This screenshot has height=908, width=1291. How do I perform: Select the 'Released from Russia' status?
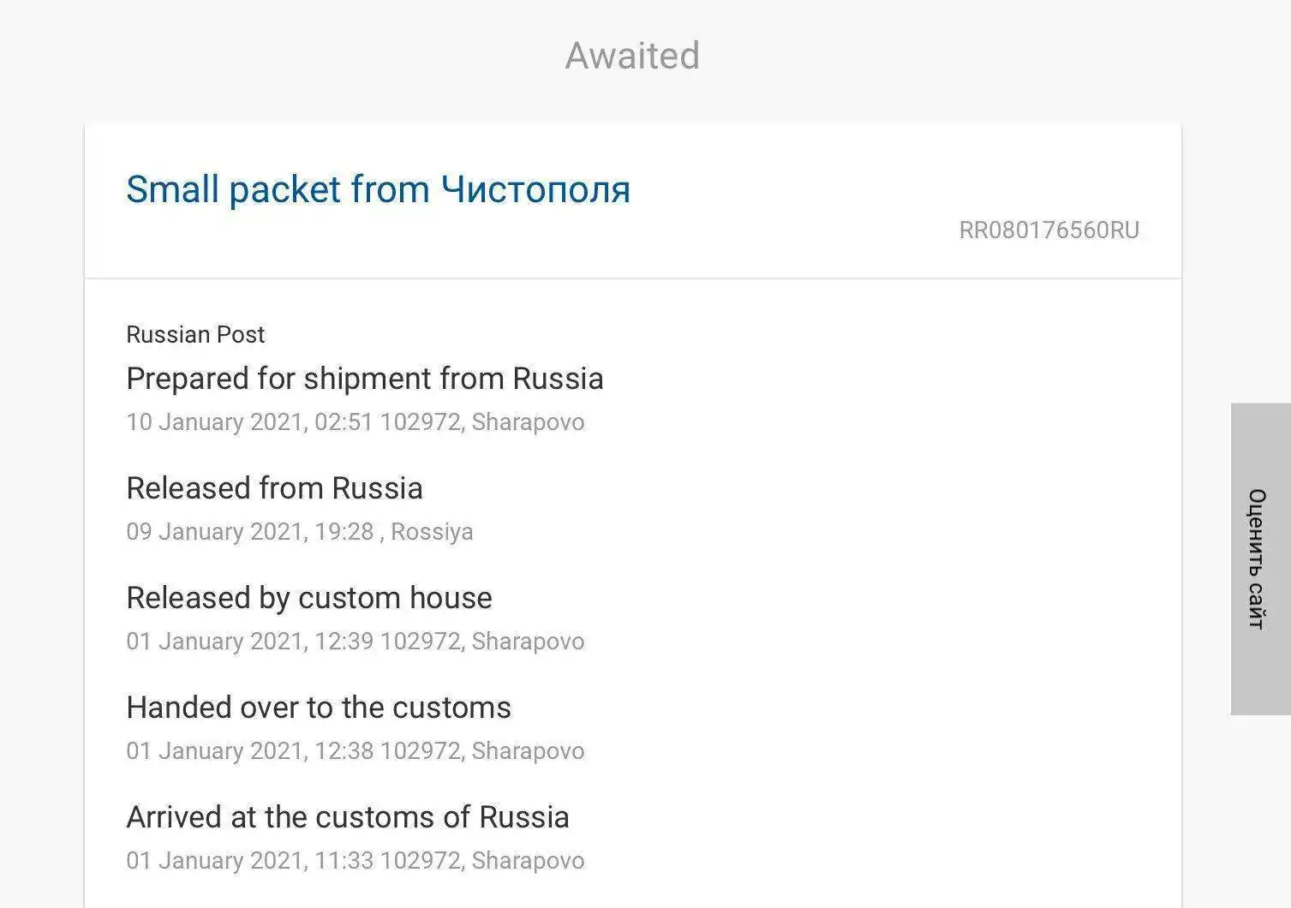[x=274, y=488]
